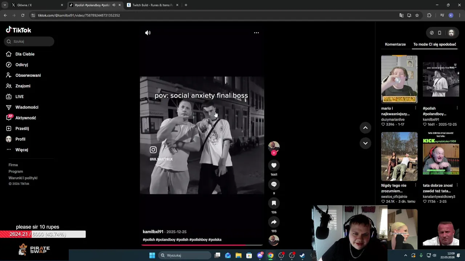Open video three-dot options menu
465x261 pixels.
click(x=256, y=33)
